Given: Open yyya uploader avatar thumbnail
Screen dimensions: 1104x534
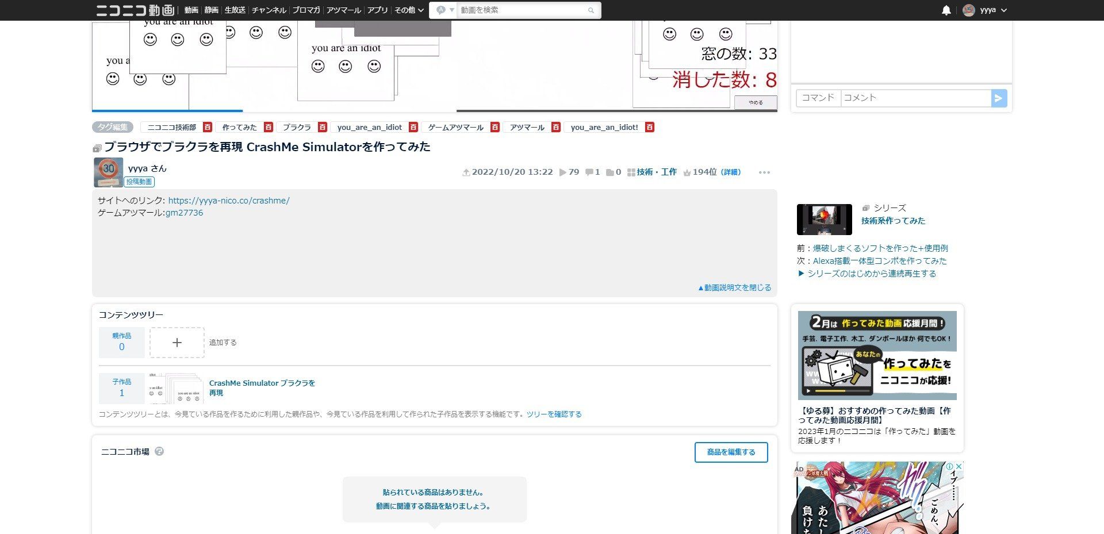Looking at the screenshot, I should coord(108,172).
